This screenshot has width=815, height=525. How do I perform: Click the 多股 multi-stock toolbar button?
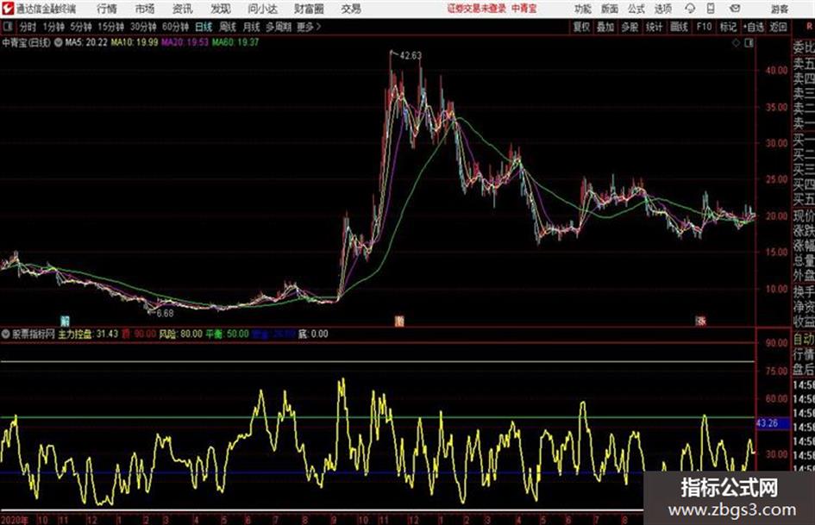click(x=630, y=27)
